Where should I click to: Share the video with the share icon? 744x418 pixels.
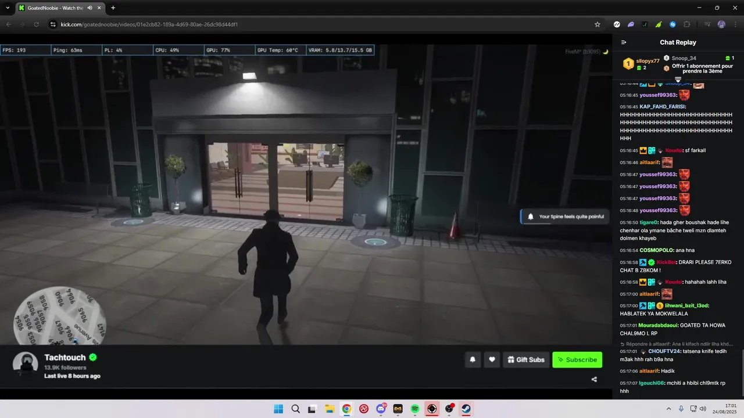[594, 379]
